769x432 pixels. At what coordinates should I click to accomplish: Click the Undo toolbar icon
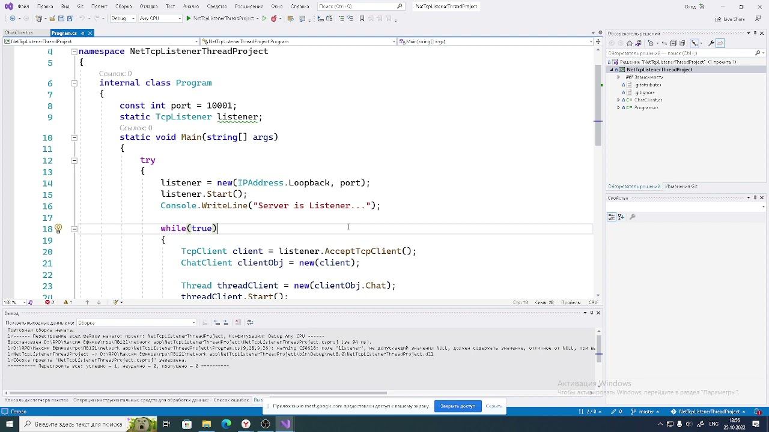click(82, 19)
